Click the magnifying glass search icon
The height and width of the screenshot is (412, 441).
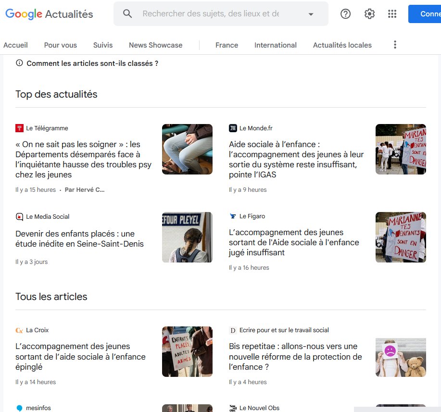pyautogui.click(x=127, y=13)
